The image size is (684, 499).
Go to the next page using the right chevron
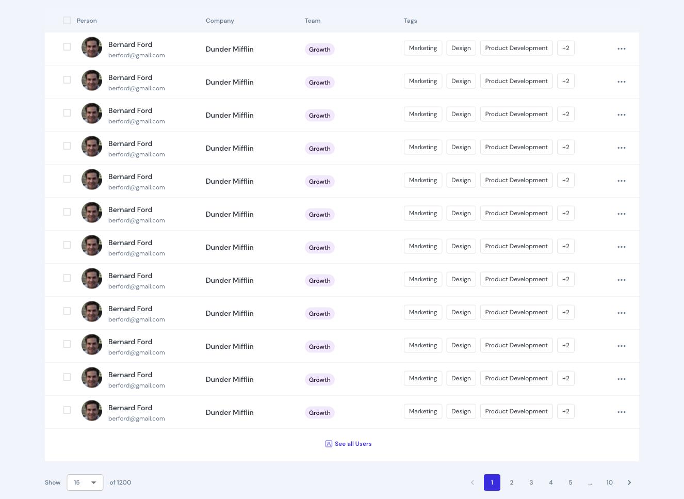(x=629, y=482)
